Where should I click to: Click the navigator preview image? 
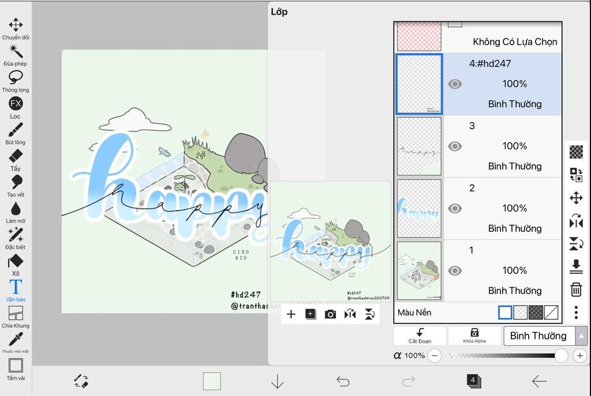pyautogui.click(x=331, y=242)
